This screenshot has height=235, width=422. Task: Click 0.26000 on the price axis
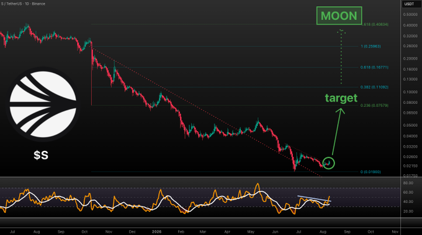pyautogui.click(x=410, y=46)
